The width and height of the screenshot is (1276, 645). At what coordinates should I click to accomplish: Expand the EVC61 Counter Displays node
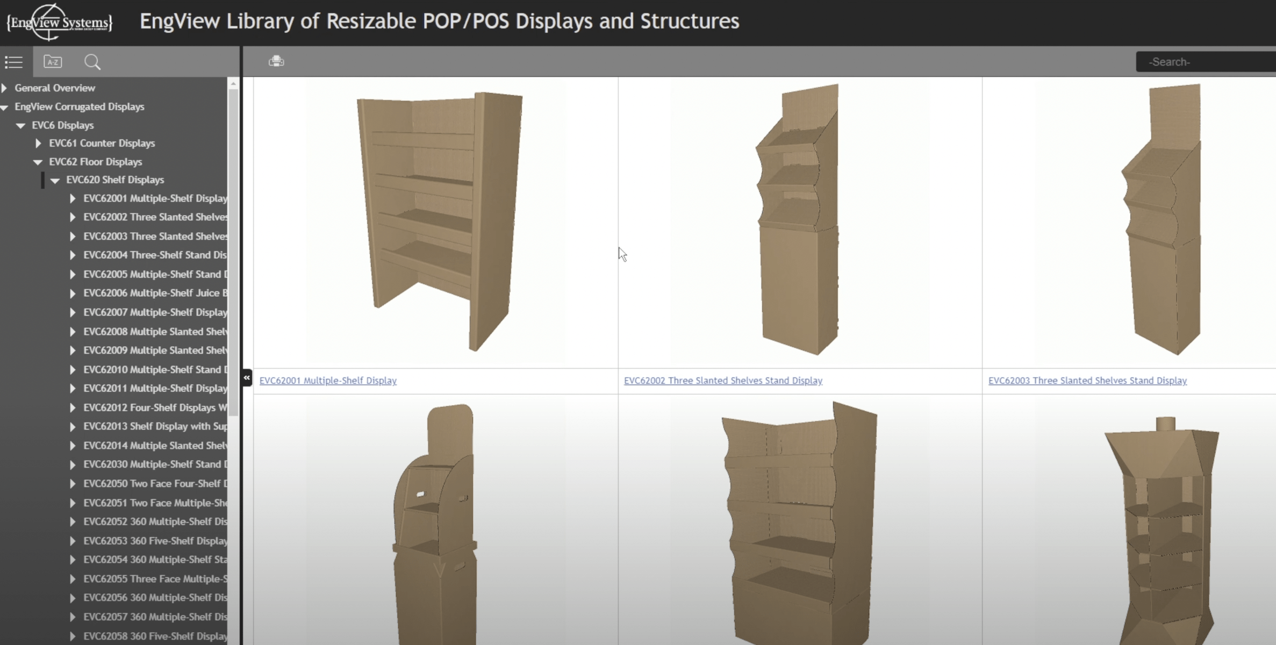[38, 143]
